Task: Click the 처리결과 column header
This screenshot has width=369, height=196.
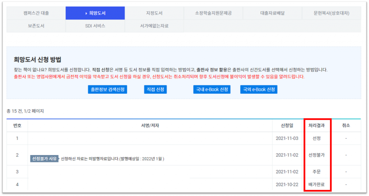Action: 317,125
